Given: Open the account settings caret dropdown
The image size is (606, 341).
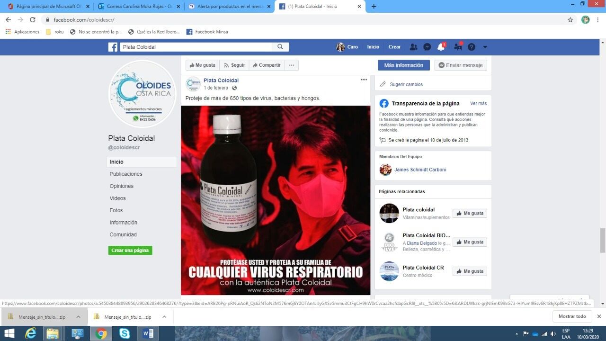Looking at the screenshot, I should [x=485, y=46].
